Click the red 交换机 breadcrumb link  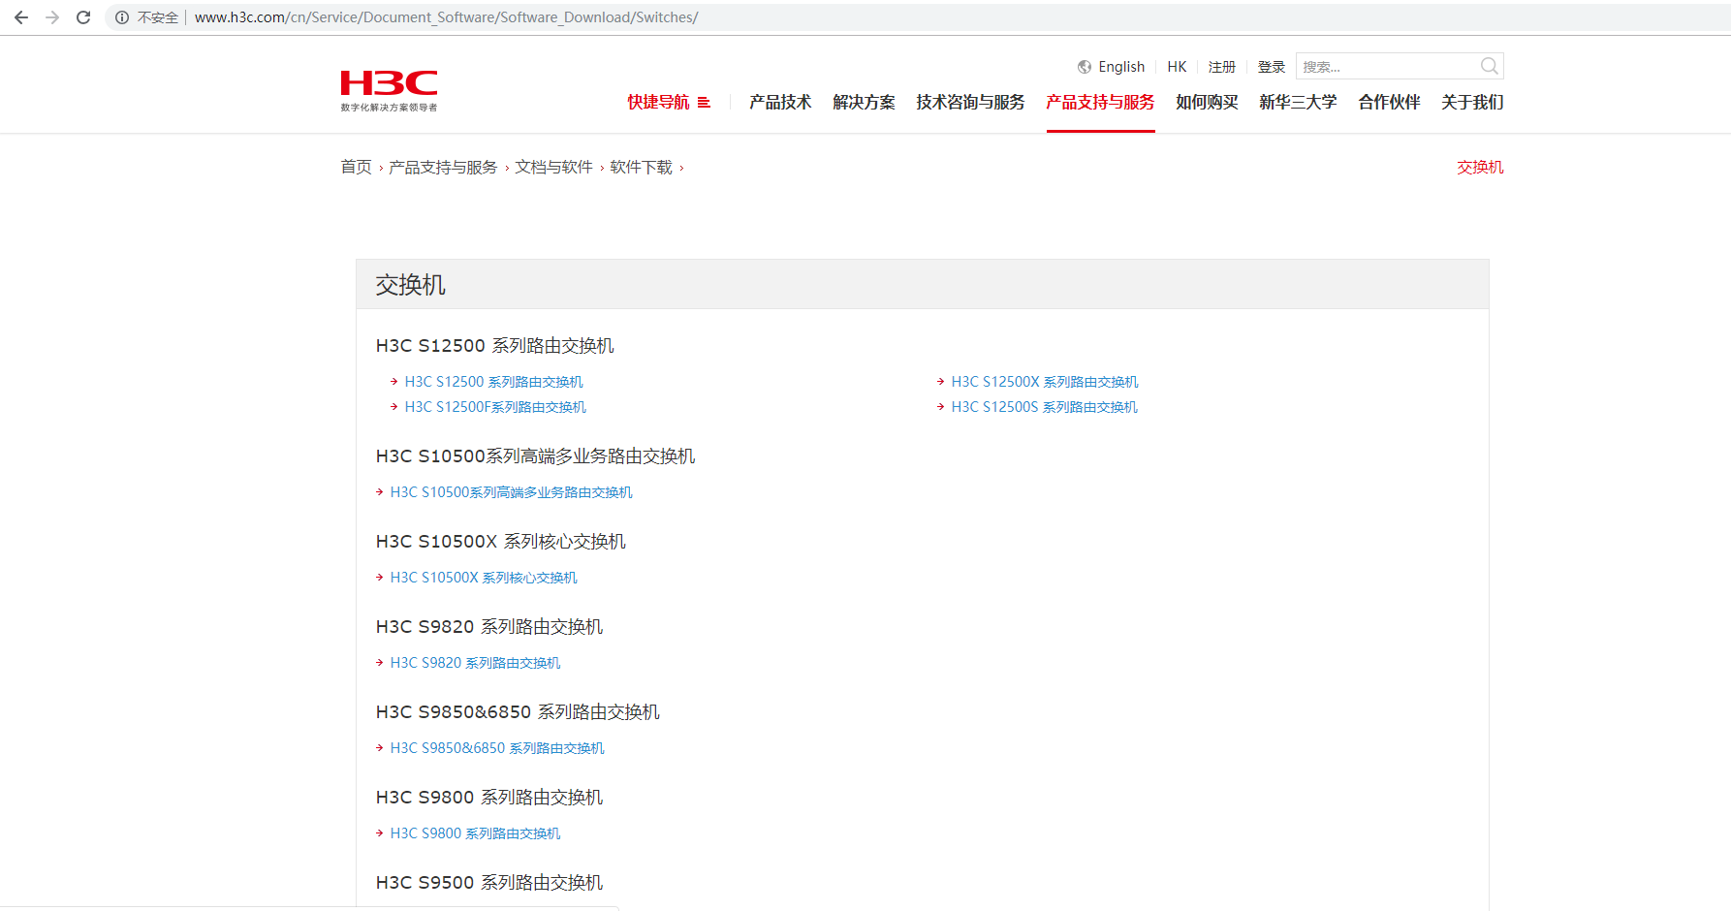(x=1480, y=167)
